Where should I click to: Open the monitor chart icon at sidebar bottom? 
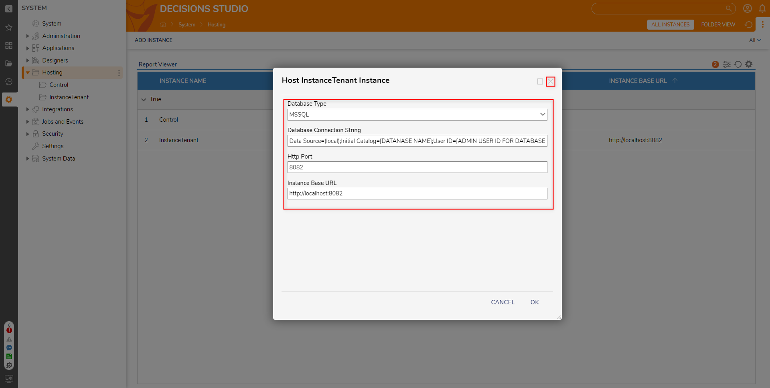9,378
